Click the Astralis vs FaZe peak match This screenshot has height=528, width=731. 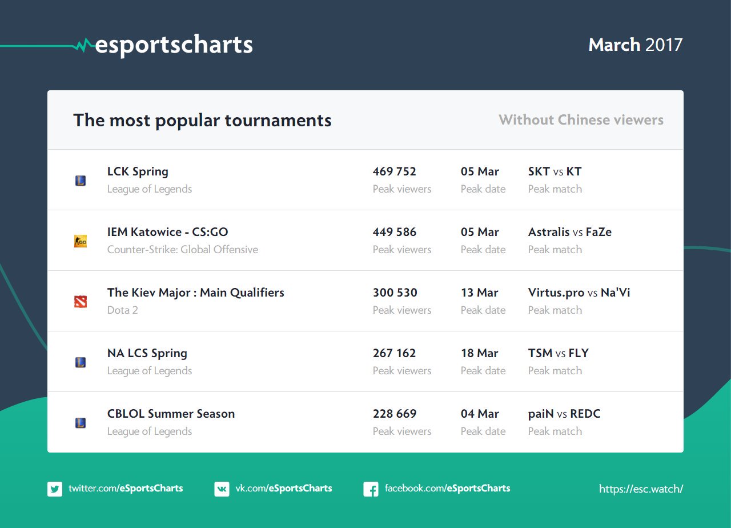coord(569,232)
